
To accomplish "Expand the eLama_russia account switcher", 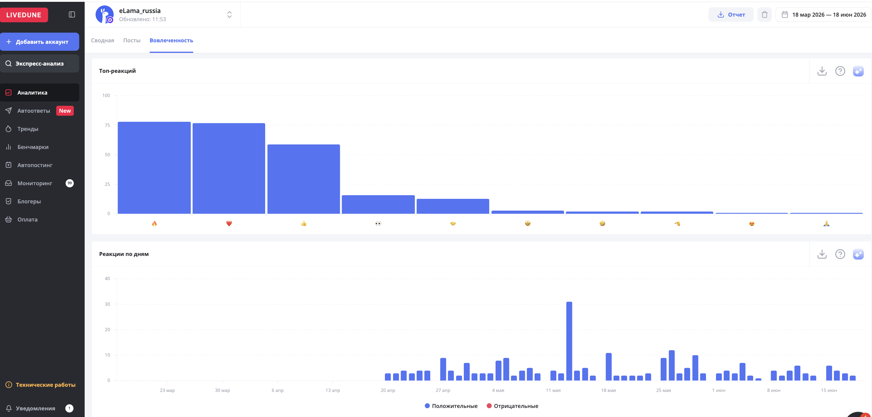I will point(229,15).
